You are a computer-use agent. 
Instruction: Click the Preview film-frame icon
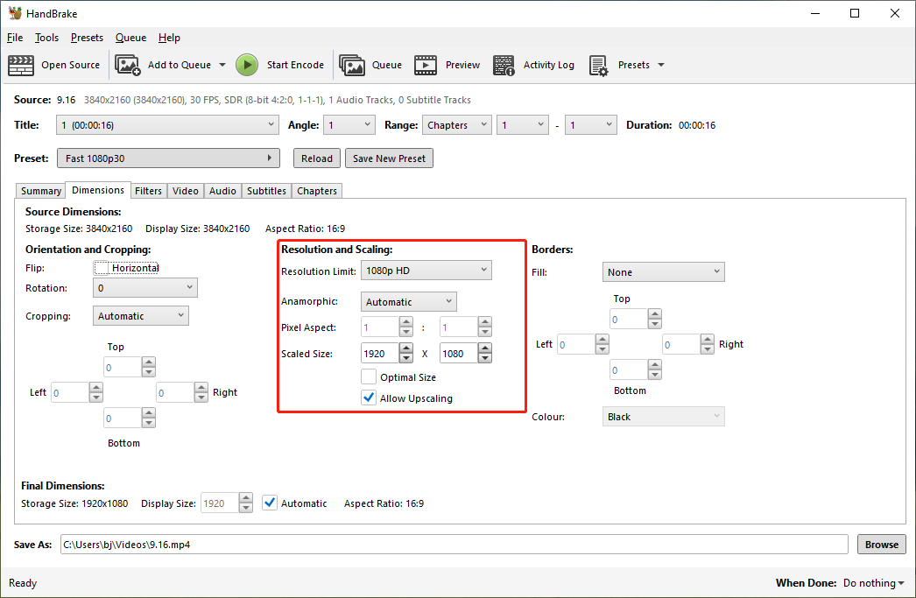coord(426,65)
